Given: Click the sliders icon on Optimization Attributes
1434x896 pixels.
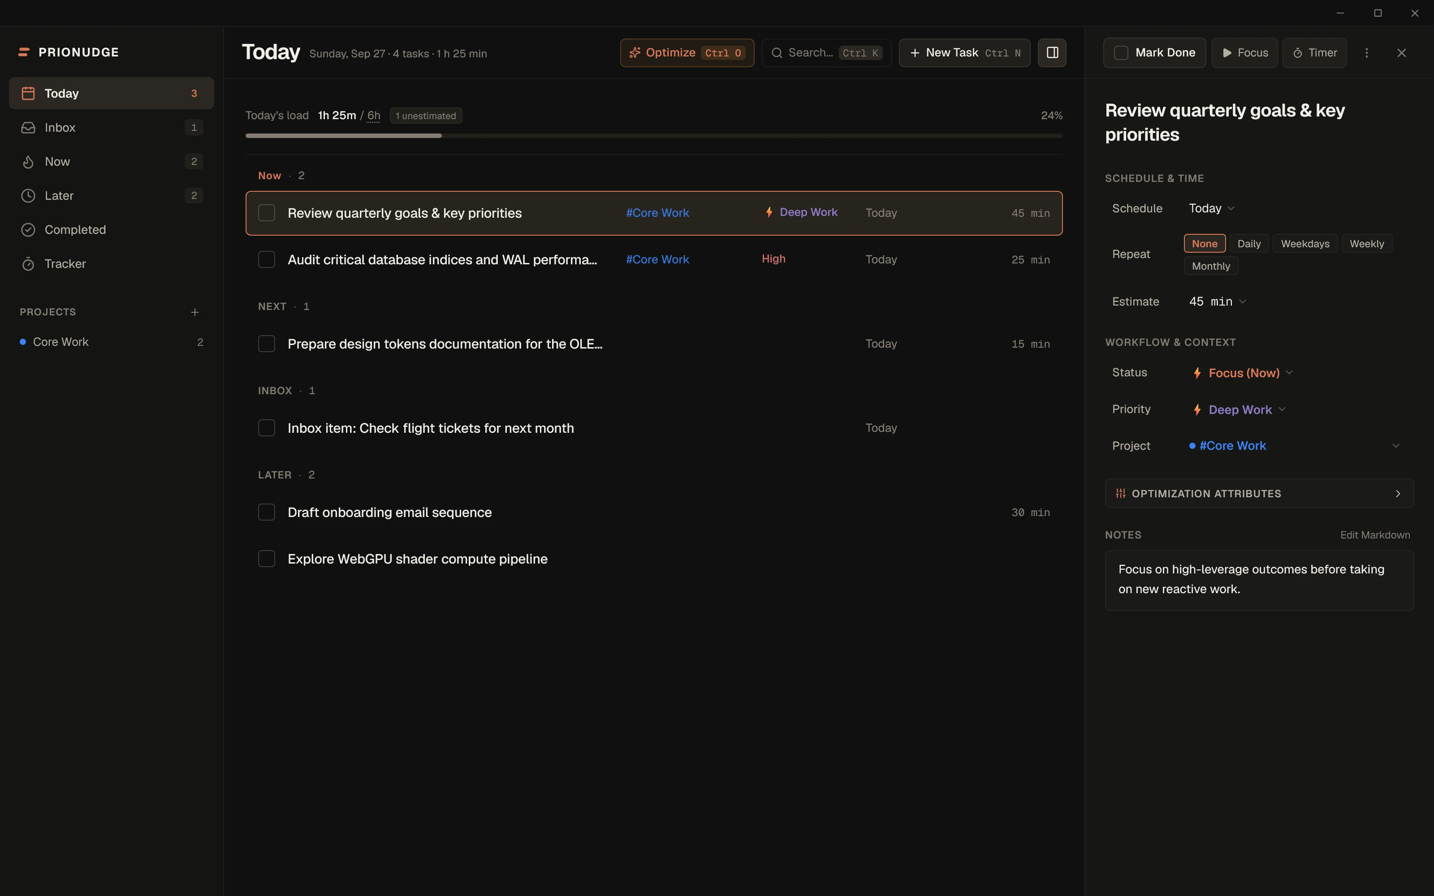Looking at the screenshot, I should click(1120, 494).
